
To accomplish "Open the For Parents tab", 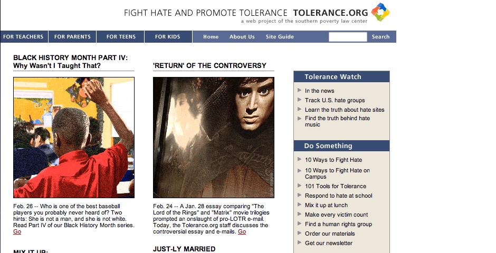I will (72, 37).
